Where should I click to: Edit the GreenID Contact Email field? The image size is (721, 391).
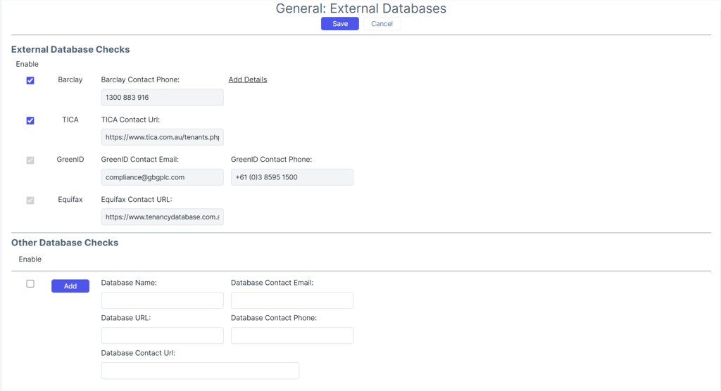163,177
